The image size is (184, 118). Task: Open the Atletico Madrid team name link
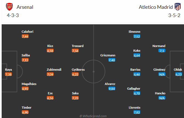(155, 7)
